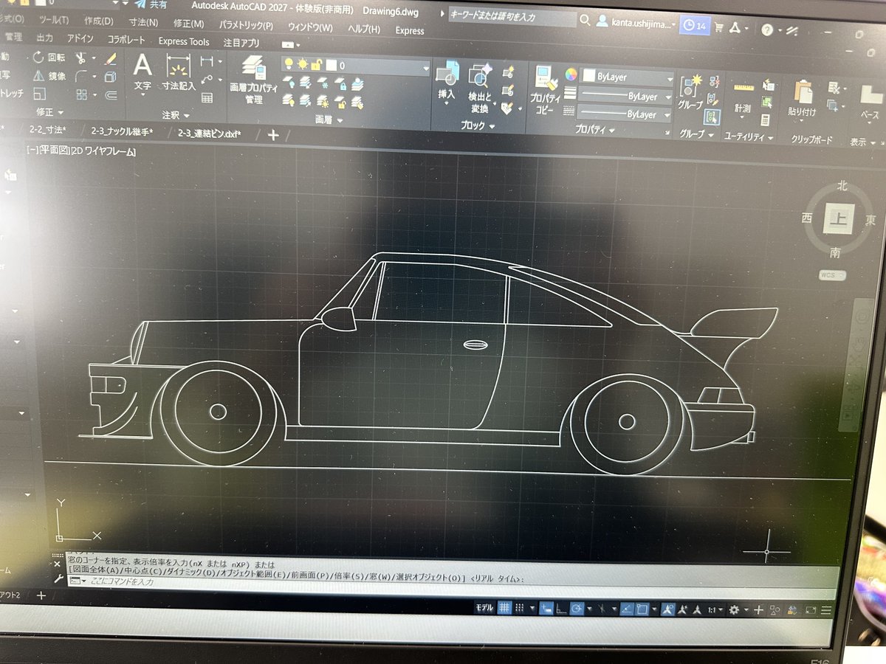Open Layer Properties Manager (画層プロパティ管理)
This screenshot has width=886, height=664.
pyautogui.click(x=254, y=78)
